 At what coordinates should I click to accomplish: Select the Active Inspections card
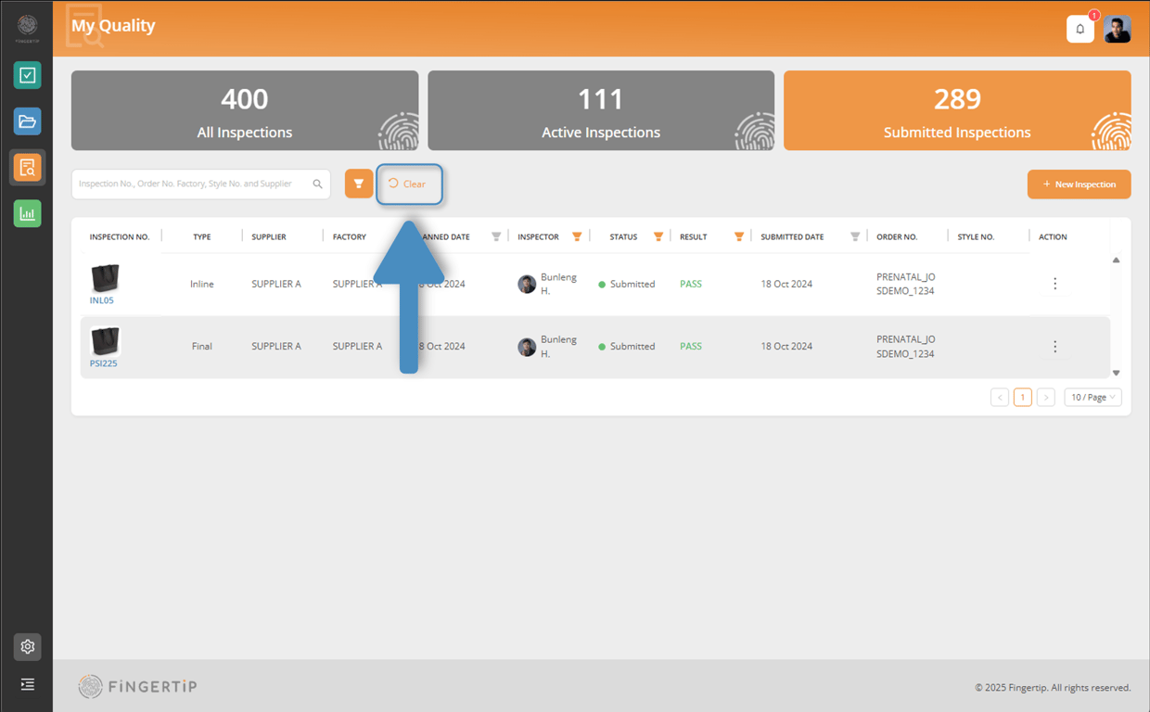pyautogui.click(x=601, y=110)
